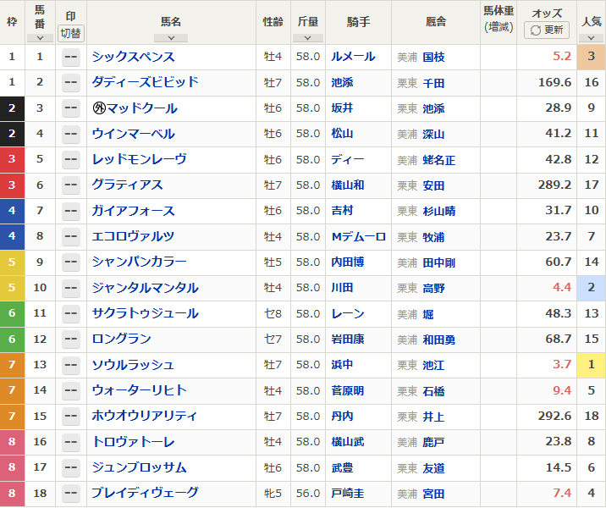This screenshot has width=606, height=508.
Task: View jockey profile for ルメール
Action: coord(353,58)
